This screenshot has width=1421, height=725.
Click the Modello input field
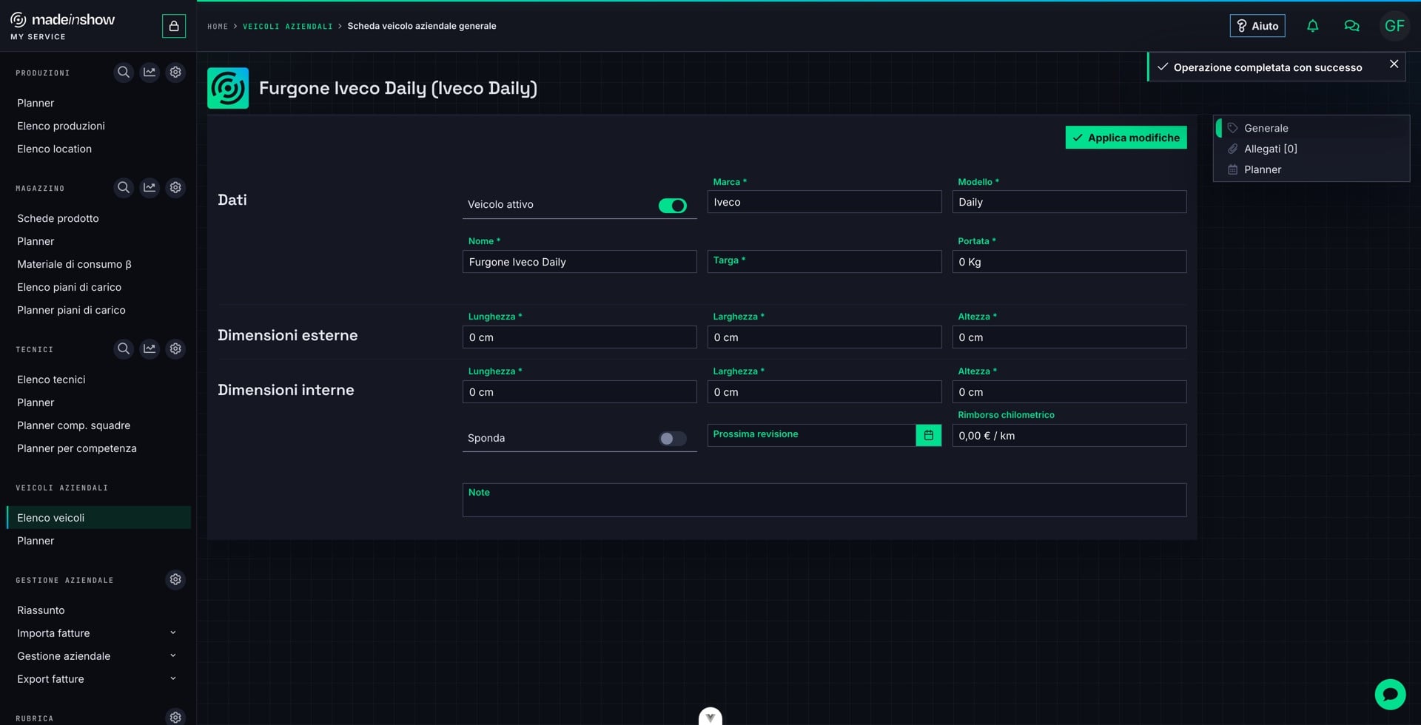tap(1069, 202)
